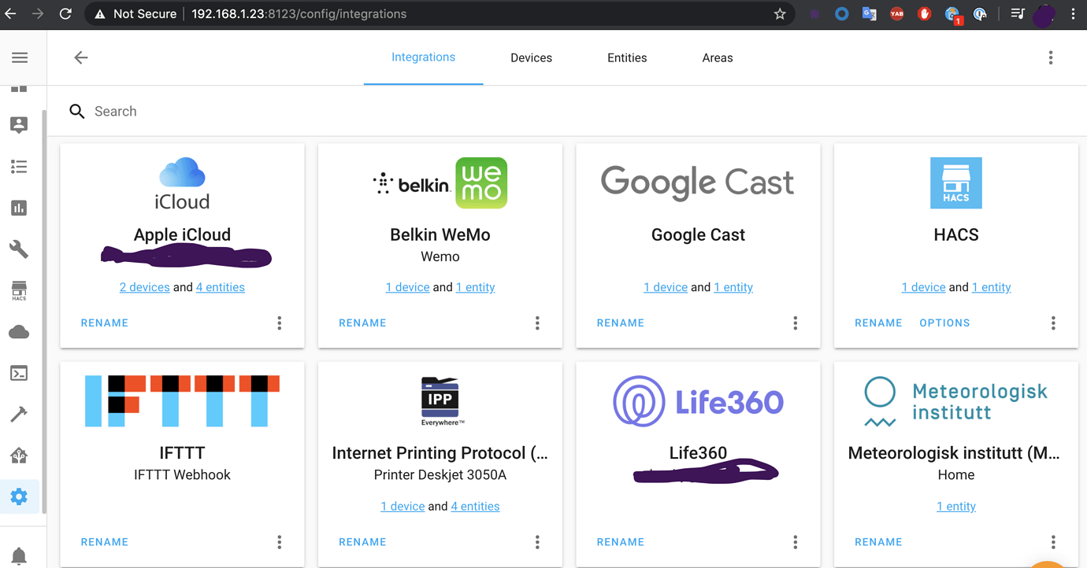This screenshot has height=568, width=1087.
Task: Open Belkin WeMo card options menu
Action: click(537, 323)
